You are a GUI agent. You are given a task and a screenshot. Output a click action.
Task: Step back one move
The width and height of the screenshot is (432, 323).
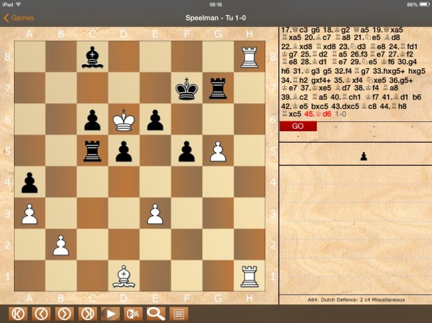pyautogui.click(x=41, y=313)
